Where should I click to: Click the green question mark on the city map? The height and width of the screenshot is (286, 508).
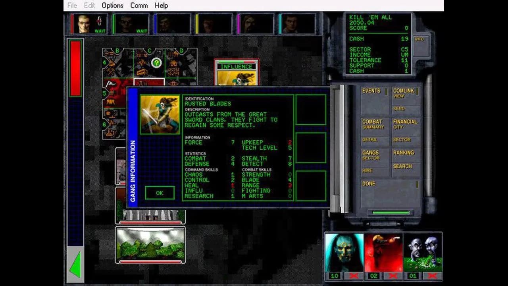(157, 62)
